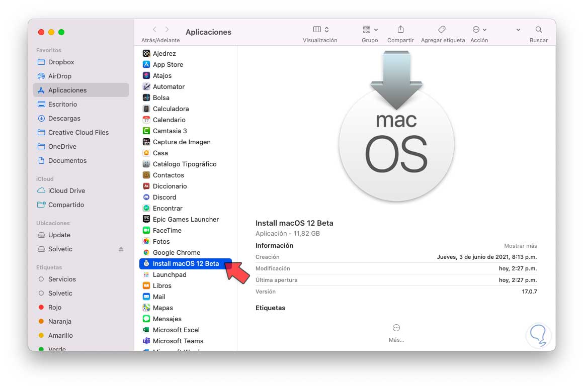Select AirDrop in the sidebar
The width and height of the screenshot is (584, 388).
pyautogui.click(x=81, y=76)
